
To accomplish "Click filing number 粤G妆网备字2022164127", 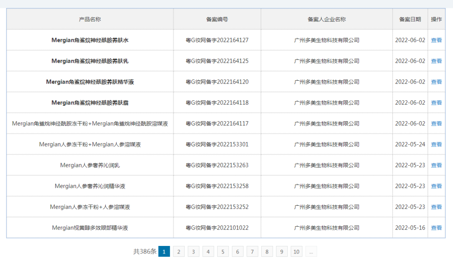I will [217, 40].
